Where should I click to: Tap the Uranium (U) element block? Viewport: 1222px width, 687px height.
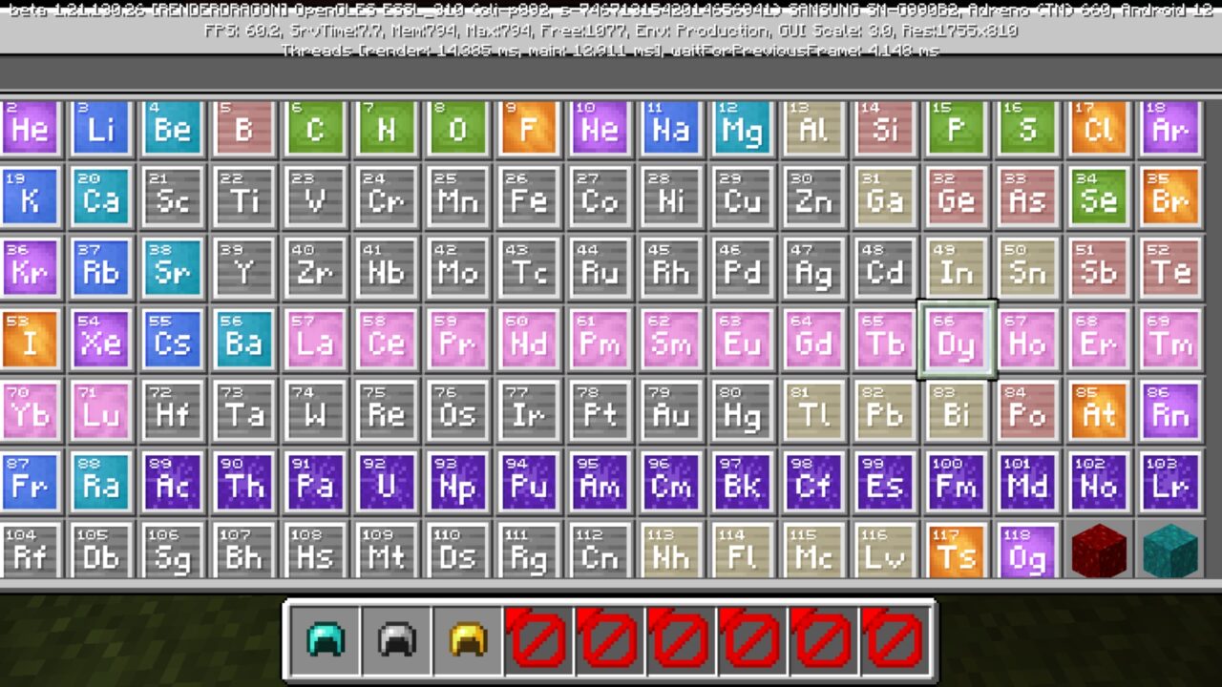pyautogui.click(x=386, y=484)
